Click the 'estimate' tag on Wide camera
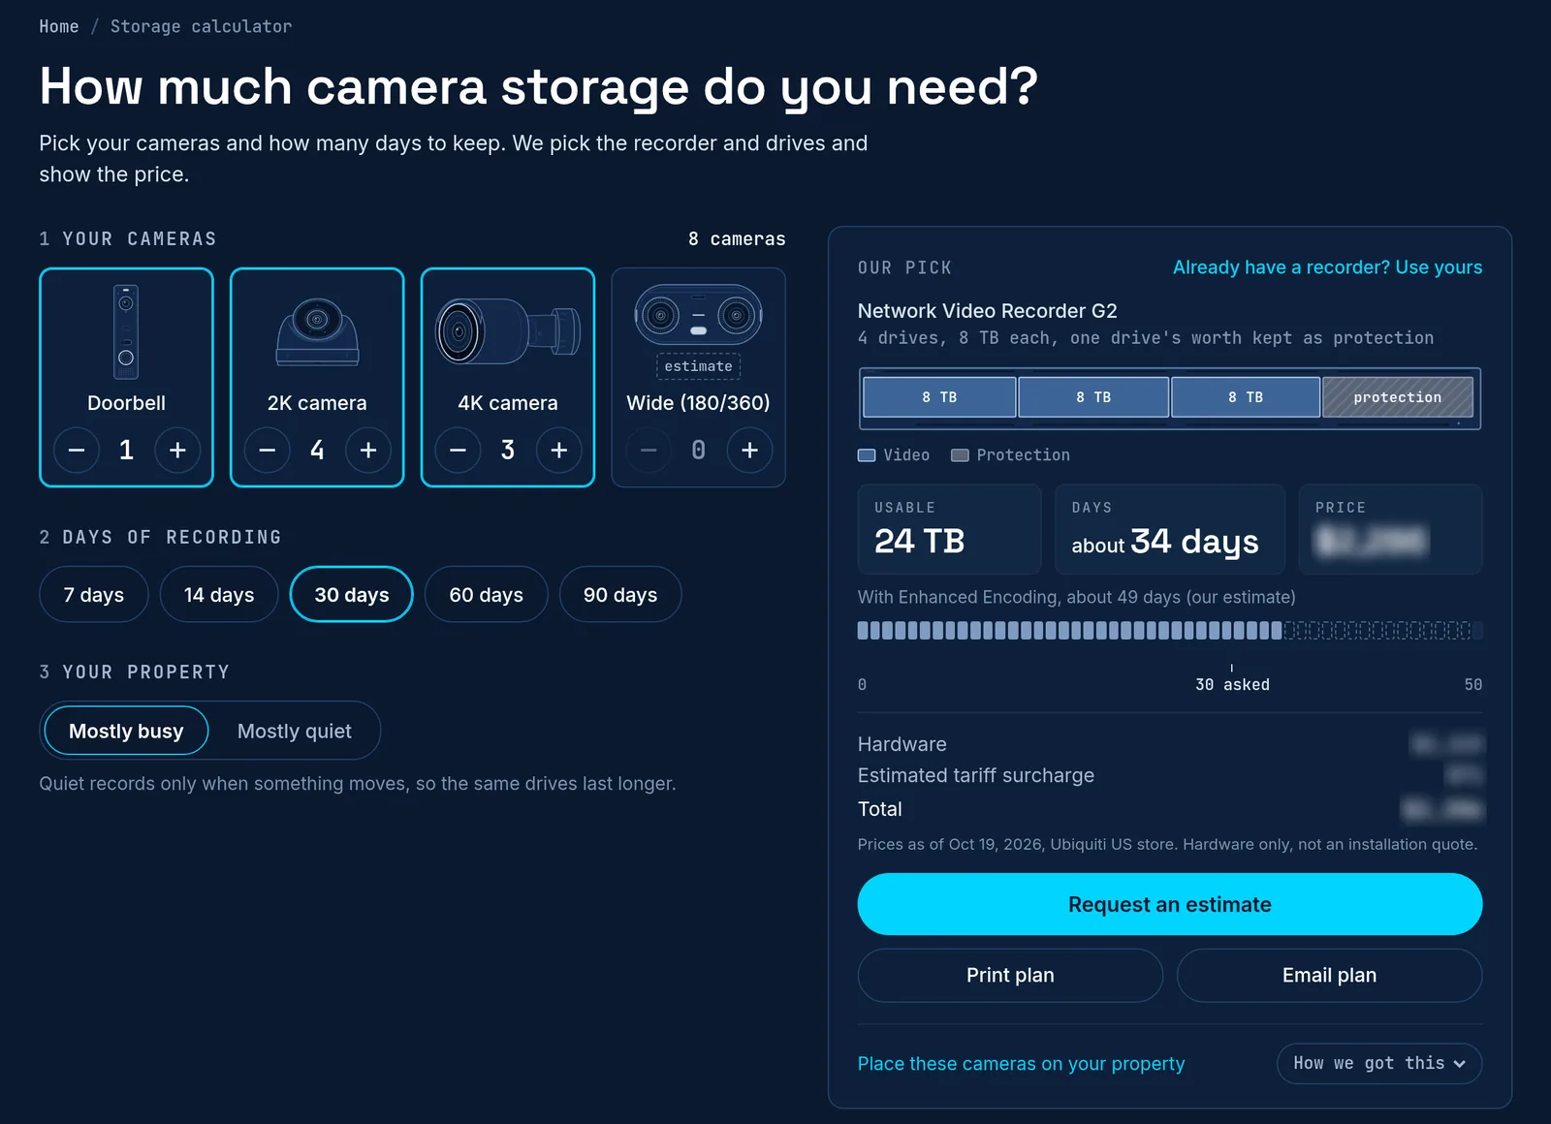This screenshot has width=1551, height=1124. tap(698, 366)
